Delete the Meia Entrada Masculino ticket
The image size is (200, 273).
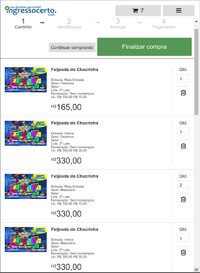(183, 199)
